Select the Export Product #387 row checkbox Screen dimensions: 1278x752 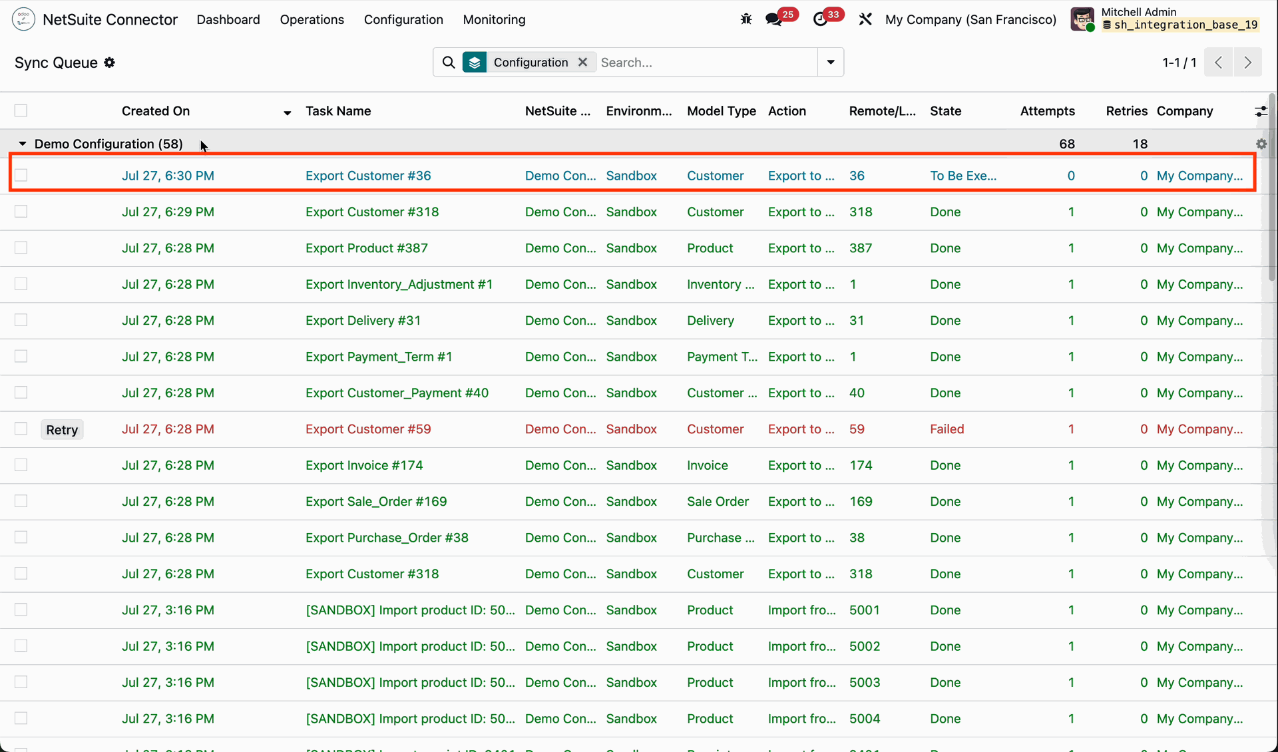[21, 248]
